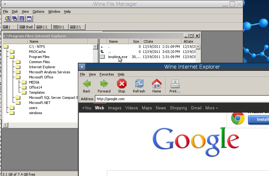Click the Microsoft Office folder icon

[18, 77]
